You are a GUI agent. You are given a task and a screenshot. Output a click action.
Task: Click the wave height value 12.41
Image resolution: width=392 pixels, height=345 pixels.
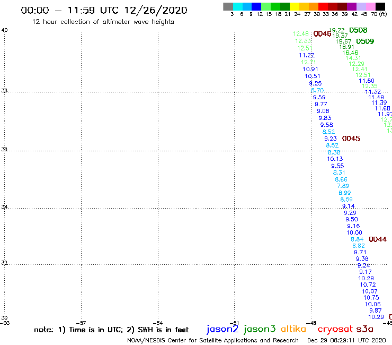click(x=360, y=69)
